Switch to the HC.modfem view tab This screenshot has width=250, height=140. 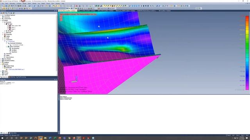tap(164, 10)
